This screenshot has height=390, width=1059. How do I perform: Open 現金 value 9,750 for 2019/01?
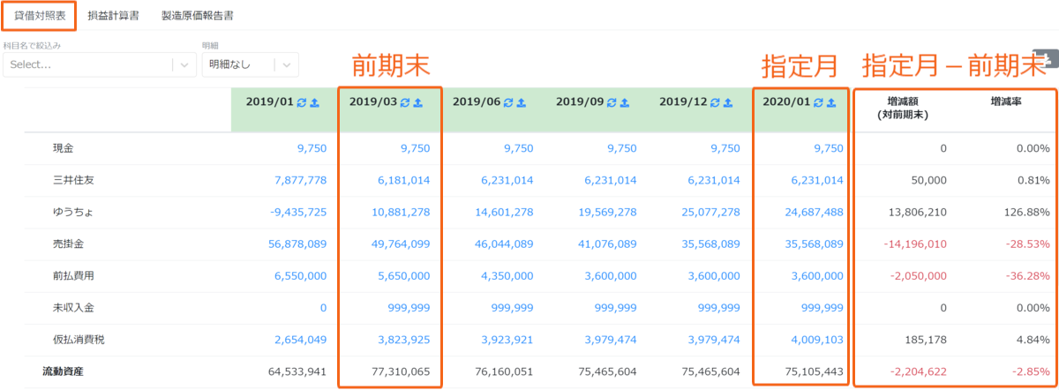[312, 148]
